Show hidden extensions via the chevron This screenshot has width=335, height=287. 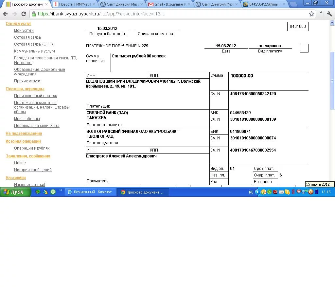321,12
